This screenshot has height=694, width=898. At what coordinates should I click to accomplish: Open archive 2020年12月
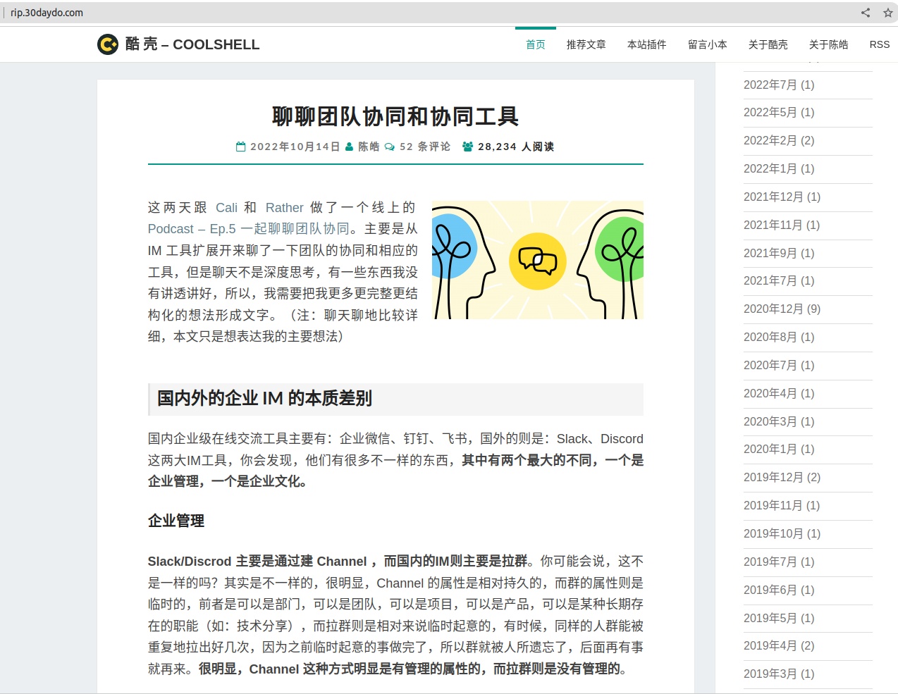782,309
